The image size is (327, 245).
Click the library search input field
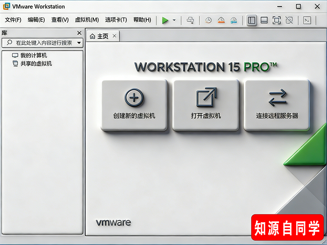click(41, 43)
